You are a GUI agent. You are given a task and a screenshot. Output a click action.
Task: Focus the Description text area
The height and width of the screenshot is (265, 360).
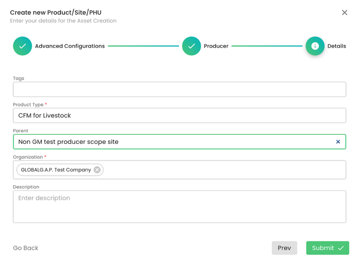click(179, 207)
